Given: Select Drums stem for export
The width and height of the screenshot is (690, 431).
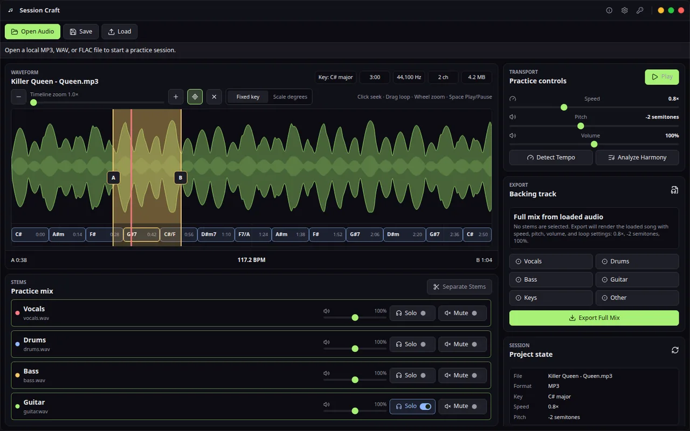Looking at the screenshot, I should coord(637,261).
